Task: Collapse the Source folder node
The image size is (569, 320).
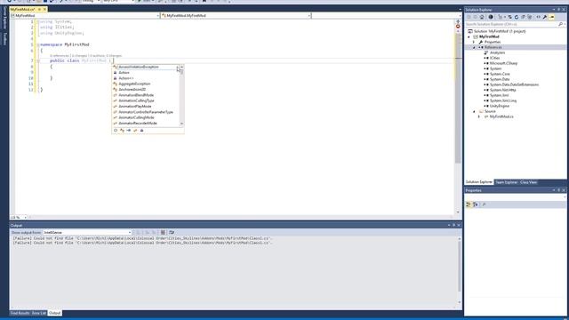Action: point(474,111)
